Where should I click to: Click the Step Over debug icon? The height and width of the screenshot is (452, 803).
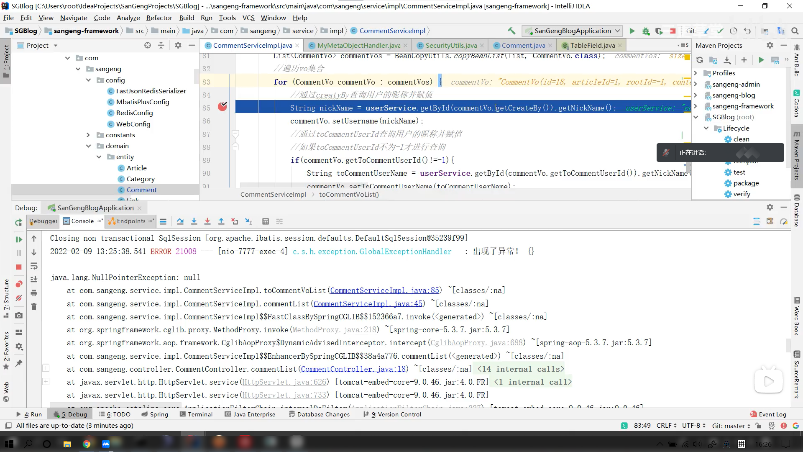(x=180, y=221)
